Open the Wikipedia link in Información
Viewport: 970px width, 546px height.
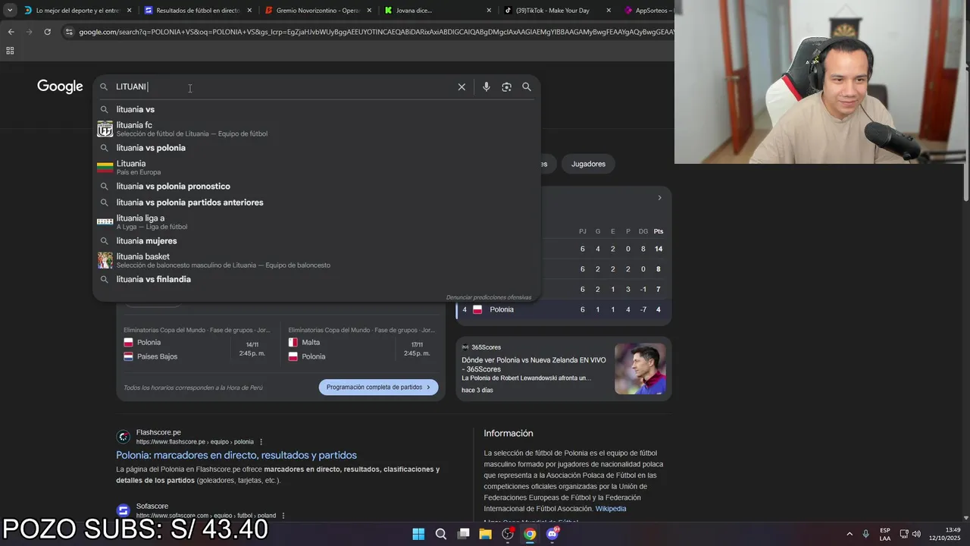611,509
